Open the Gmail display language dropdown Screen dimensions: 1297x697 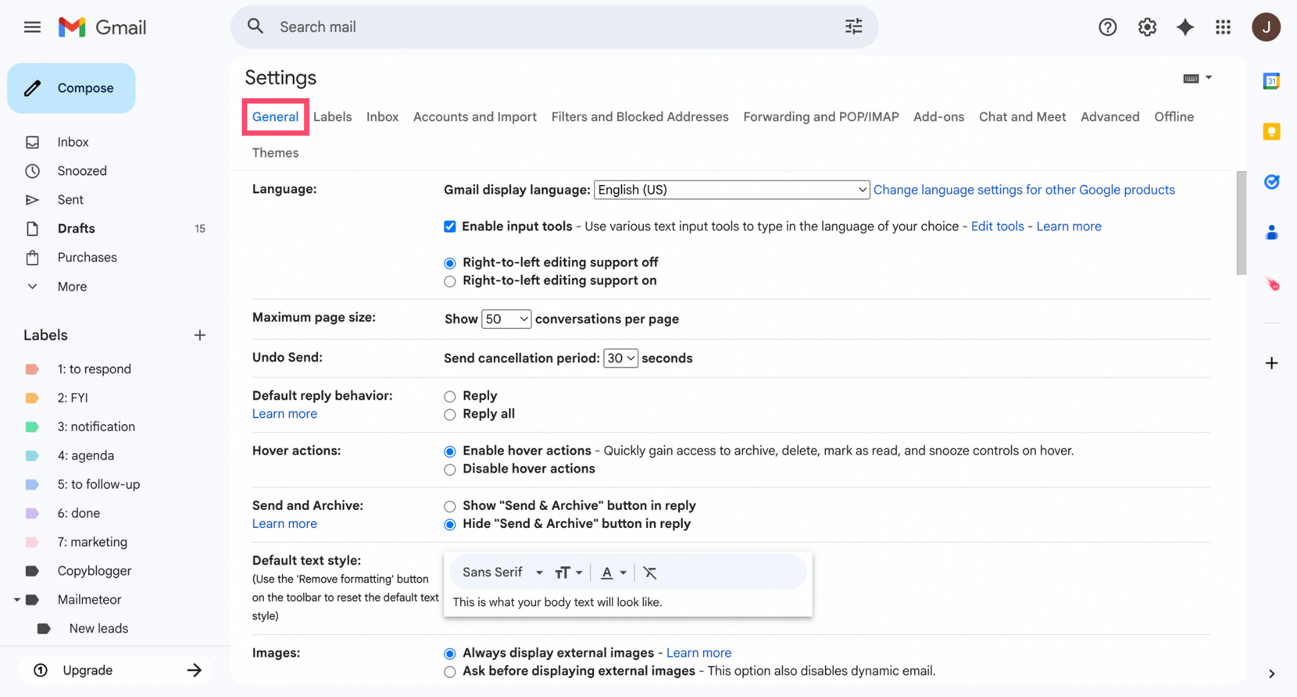click(x=731, y=189)
